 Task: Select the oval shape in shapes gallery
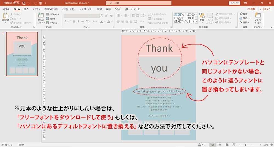point(193,14)
